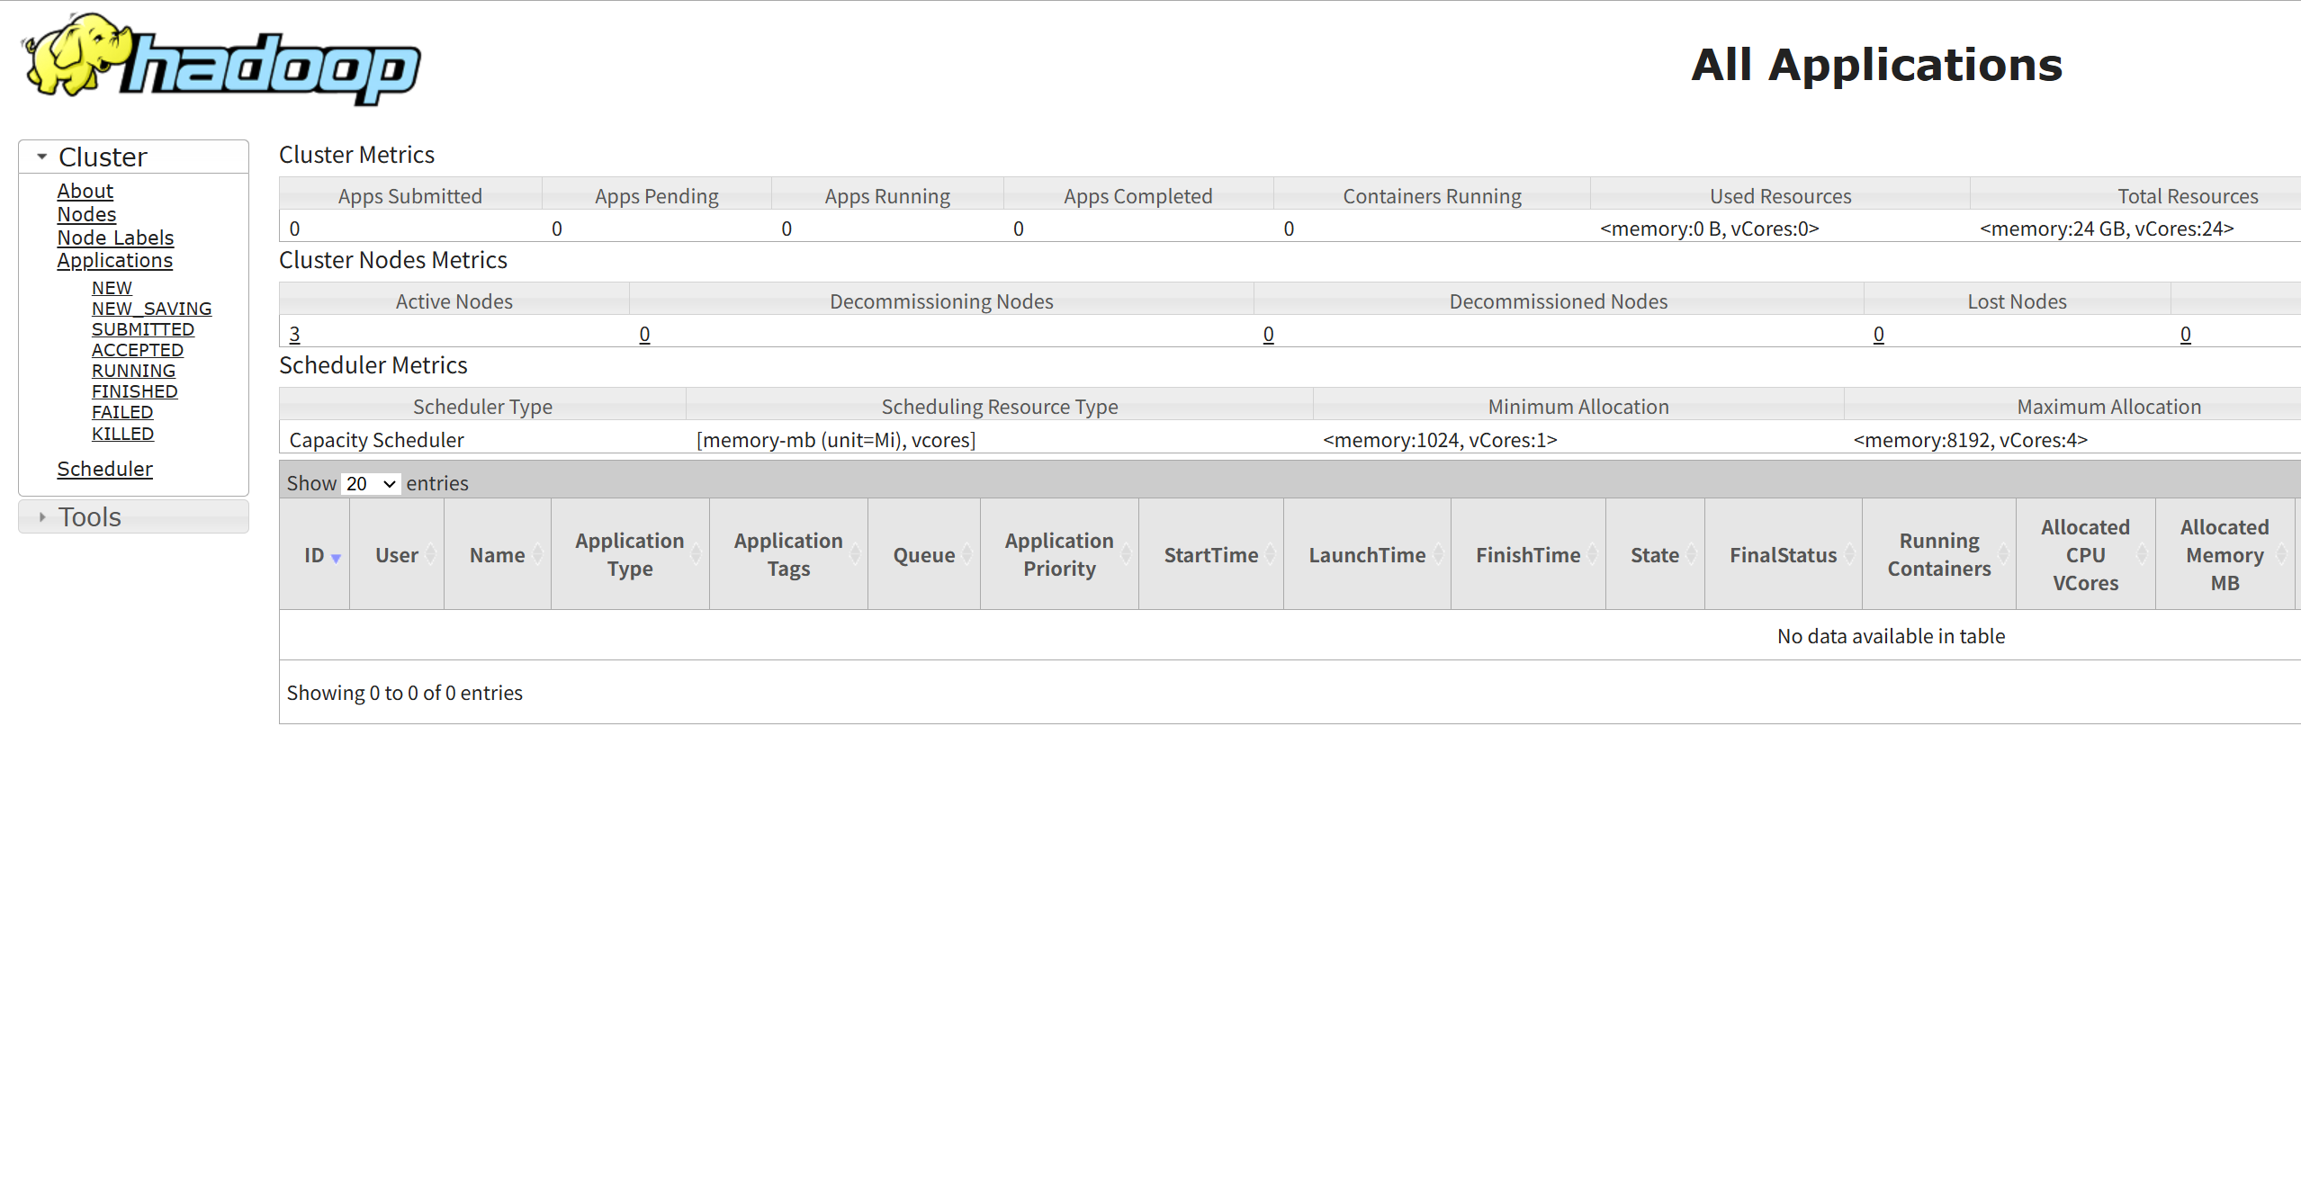Screen dimensions: 2301x1184
Task: Sort by State column arrow icon
Action: point(1692,555)
